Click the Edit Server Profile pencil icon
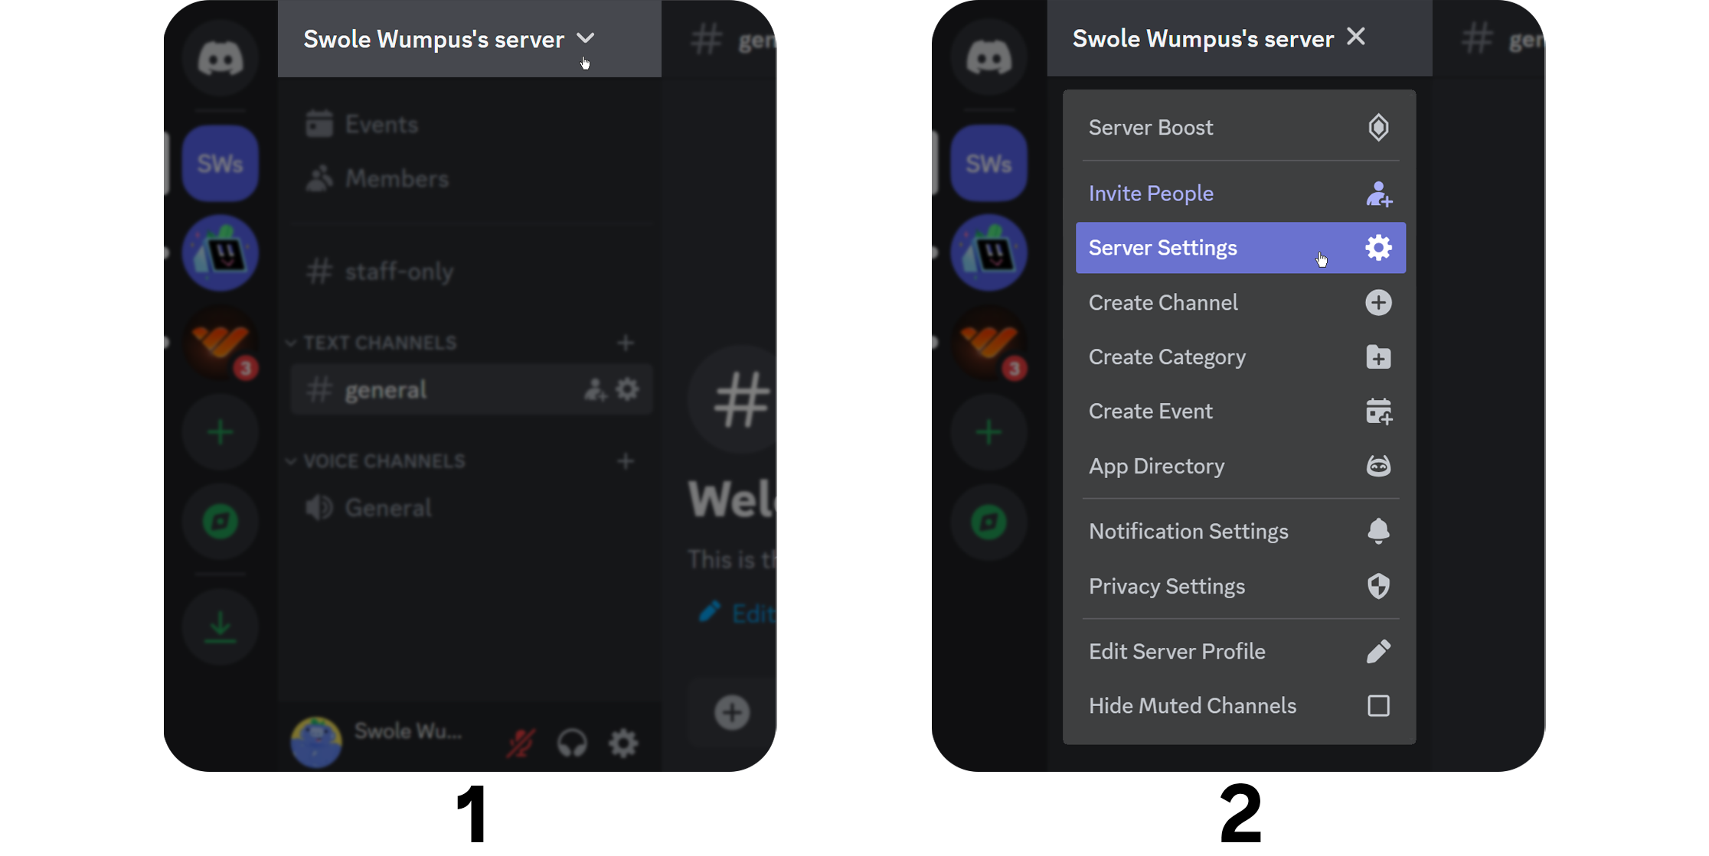This screenshot has width=1709, height=856. coord(1378,651)
